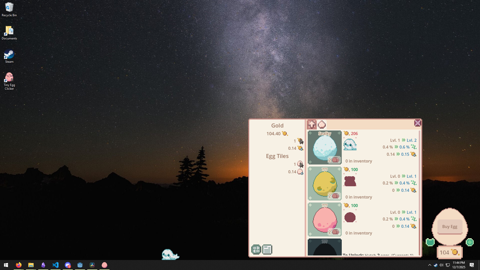The image size is (480, 270).
Task: Purchase the Sealky upgrade for 206 gold
Action: pyautogui.click(x=351, y=133)
